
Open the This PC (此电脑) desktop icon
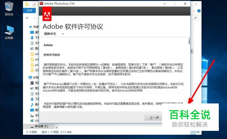(x=9, y=32)
